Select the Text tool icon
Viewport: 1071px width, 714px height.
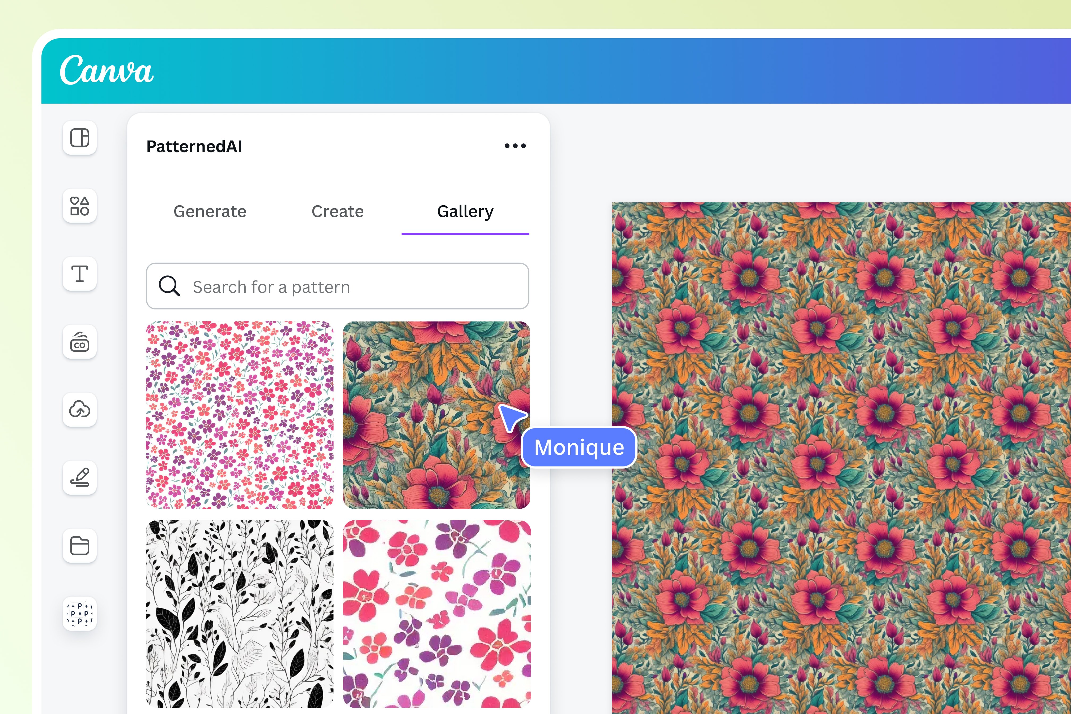tap(79, 274)
